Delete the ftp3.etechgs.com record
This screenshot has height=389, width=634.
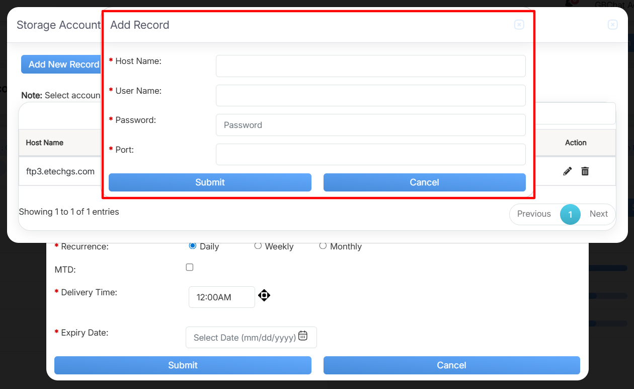pos(585,171)
